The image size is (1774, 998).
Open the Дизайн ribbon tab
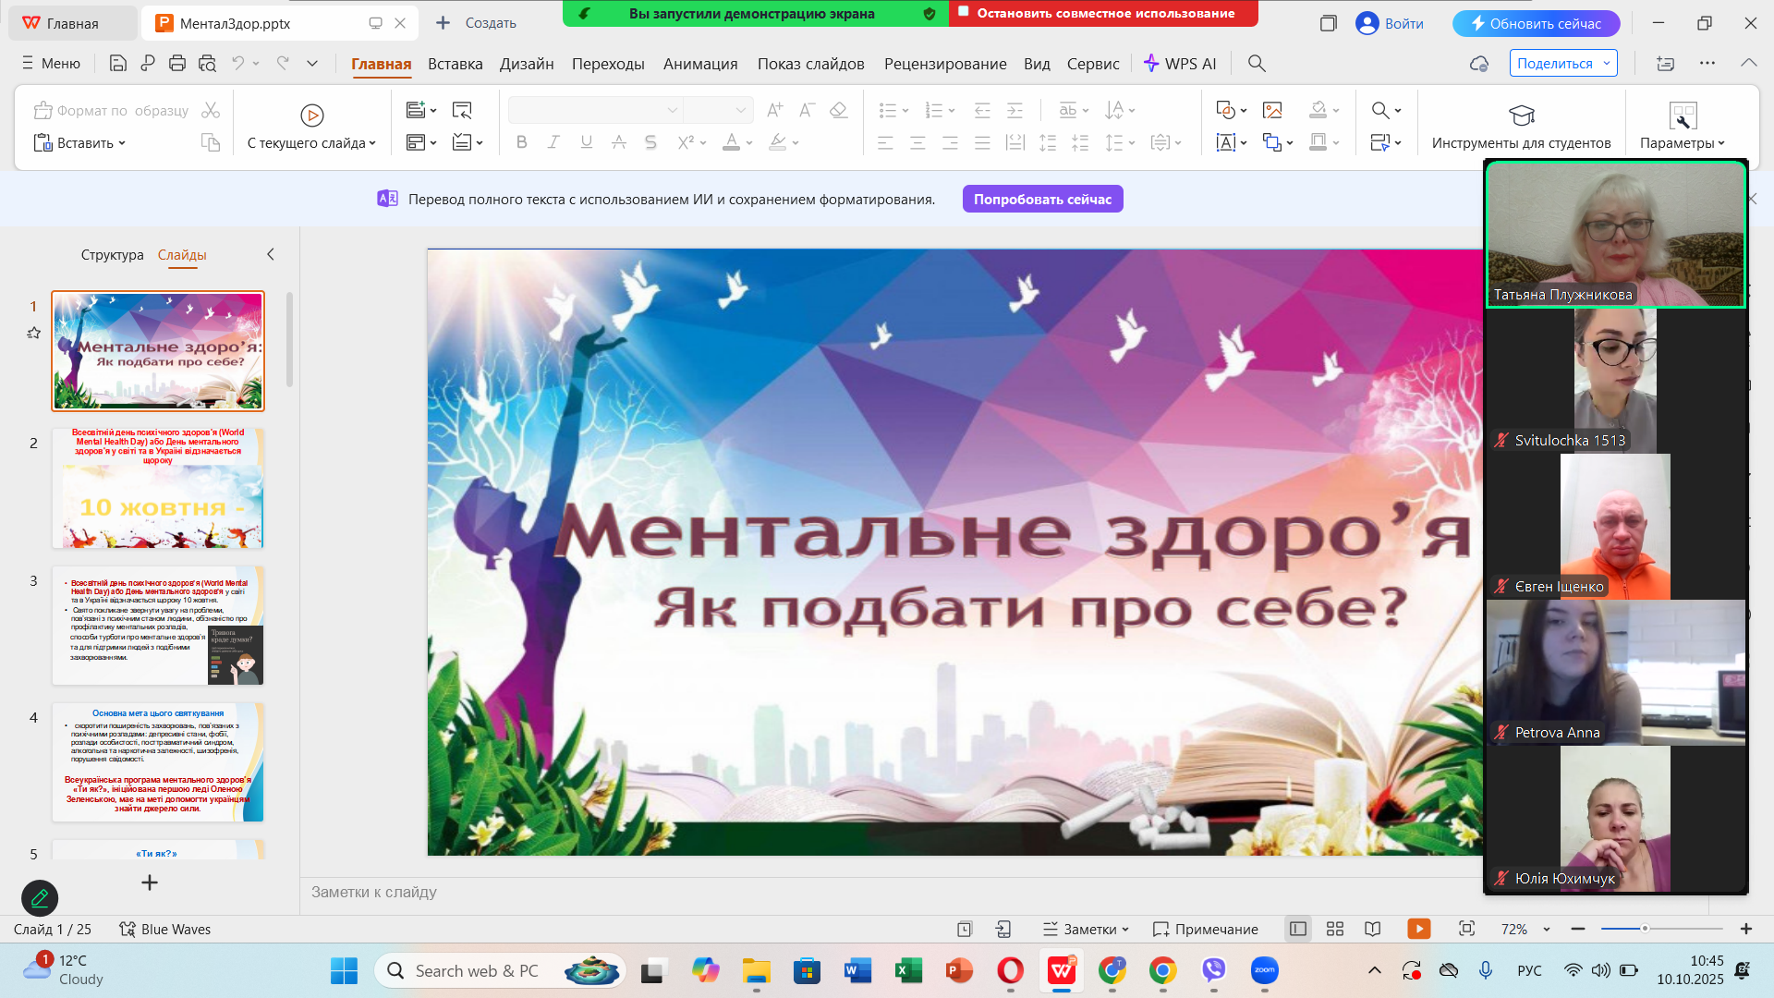coord(526,63)
